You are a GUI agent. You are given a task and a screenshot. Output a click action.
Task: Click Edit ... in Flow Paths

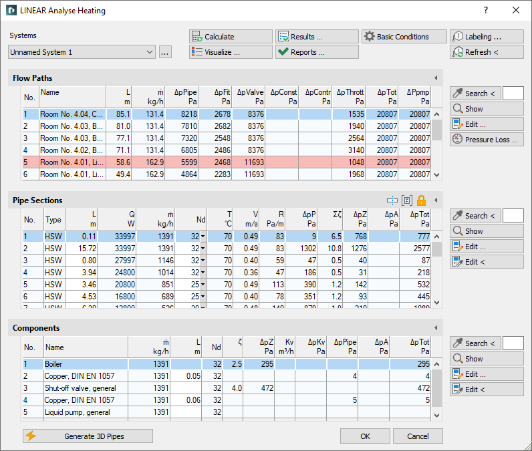pyautogui.click(x=487, y=124)
